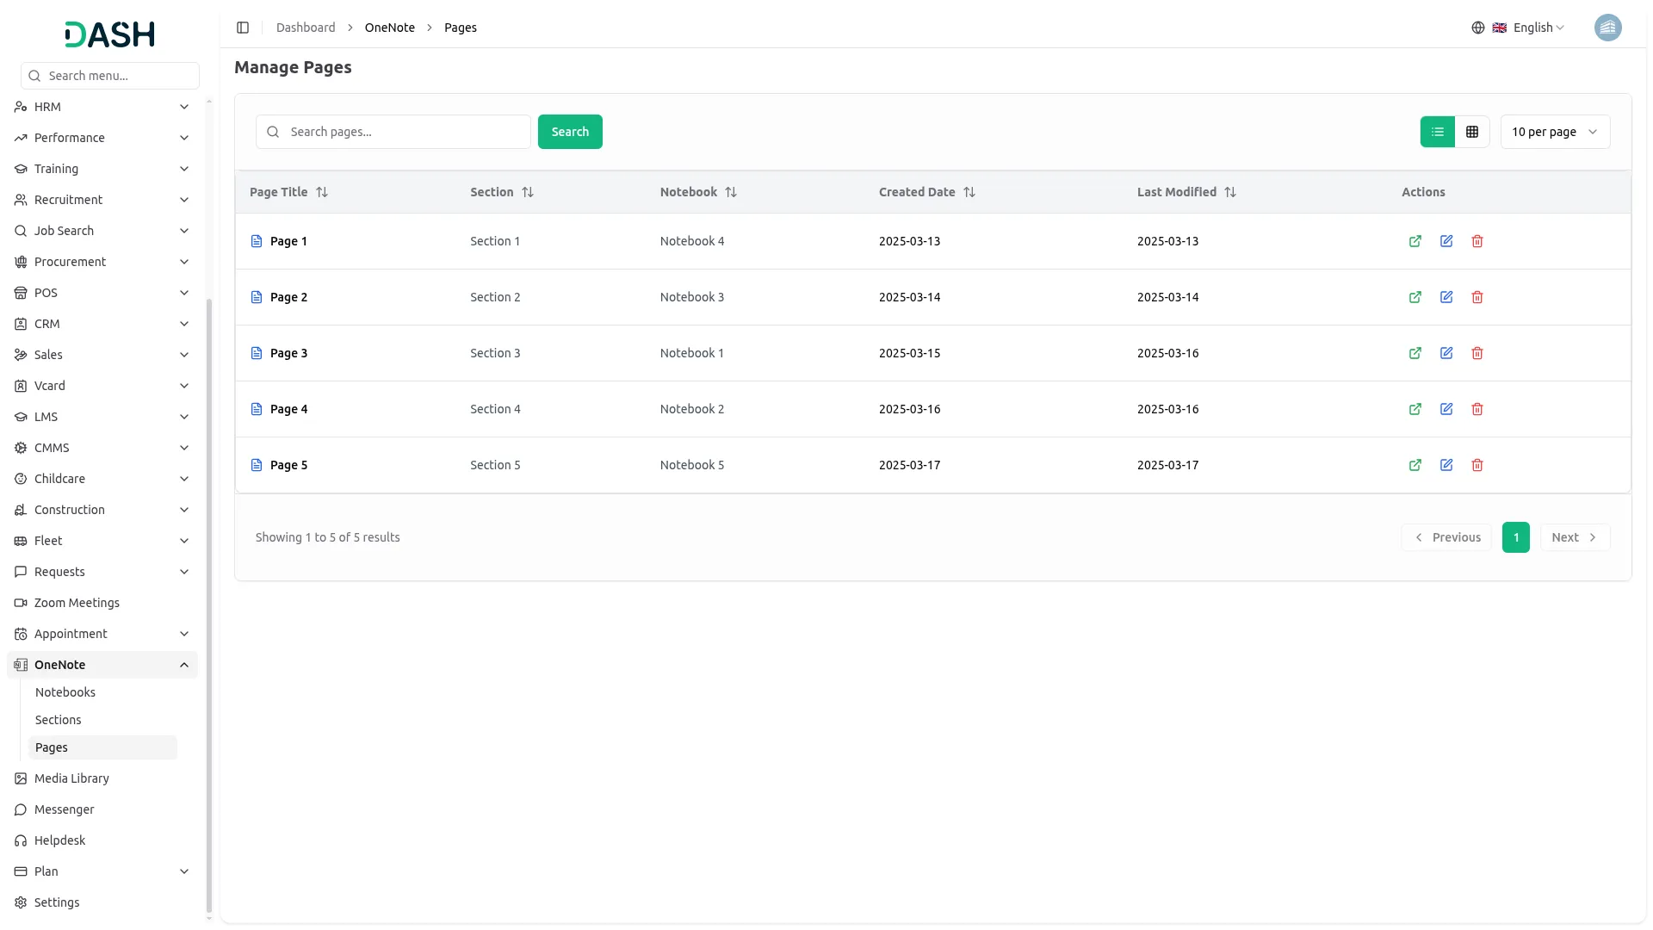The width and height of the screenshot is (1653, 930).
Task: Open Zoom Meetings in sidebar
Action: click(102, 603)
